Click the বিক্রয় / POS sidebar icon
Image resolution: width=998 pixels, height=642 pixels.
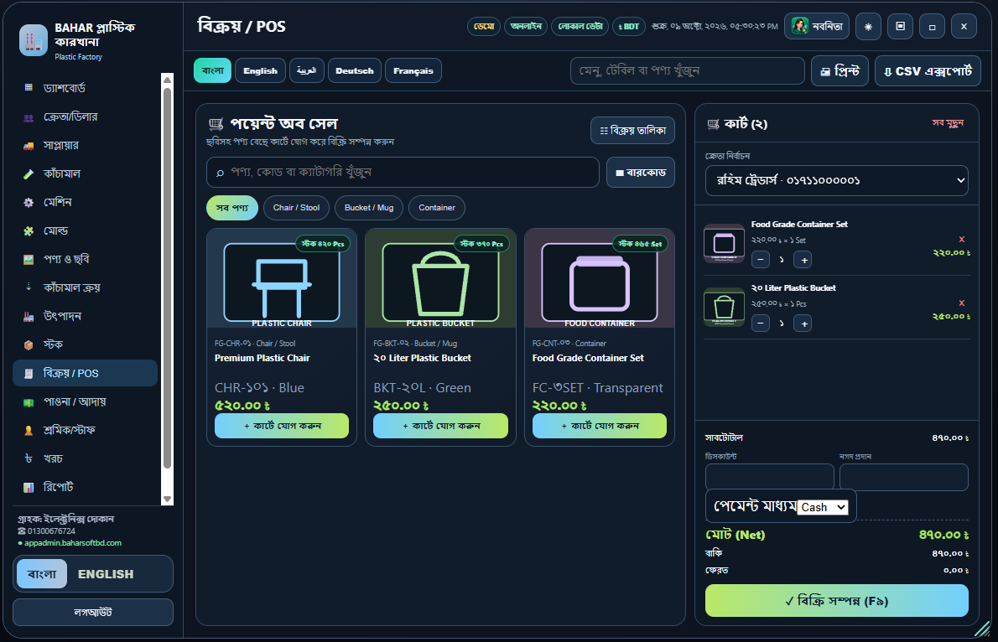[x=29, y=374]
